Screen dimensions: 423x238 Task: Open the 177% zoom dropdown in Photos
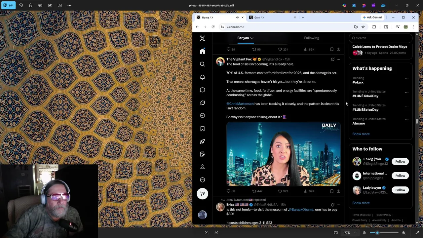[x=349, y=233]
